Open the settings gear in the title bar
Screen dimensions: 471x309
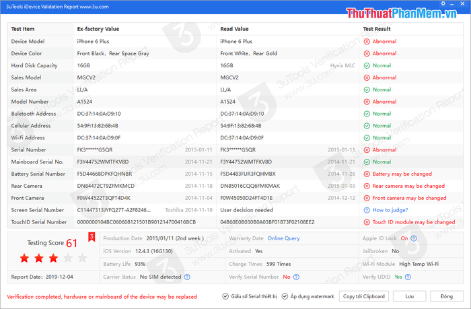point(443,3)
